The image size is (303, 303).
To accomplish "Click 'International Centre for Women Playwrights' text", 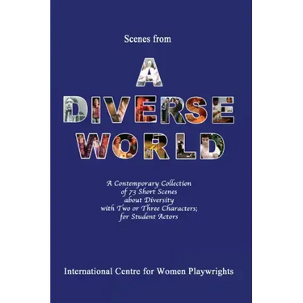I will [x=149, y=271].
